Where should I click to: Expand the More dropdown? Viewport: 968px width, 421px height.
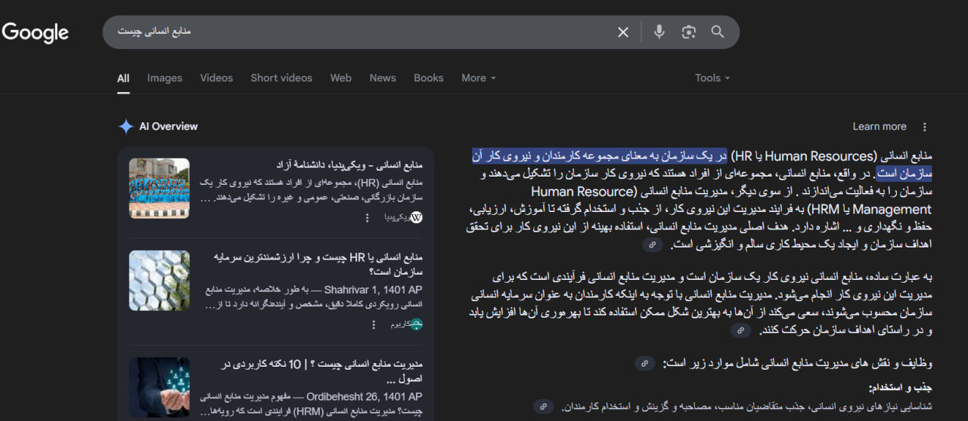coord(479,78)
